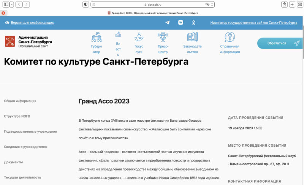304x185 pixels.
Task: Open the Губернатор section icon
Action: coord(97,37)
